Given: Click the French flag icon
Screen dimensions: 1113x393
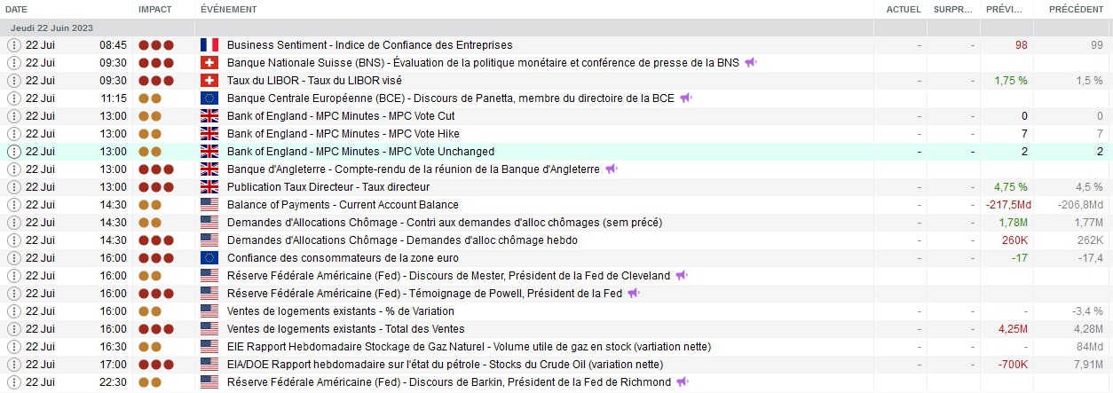Looking at the screenshot, I should [209, 45].
